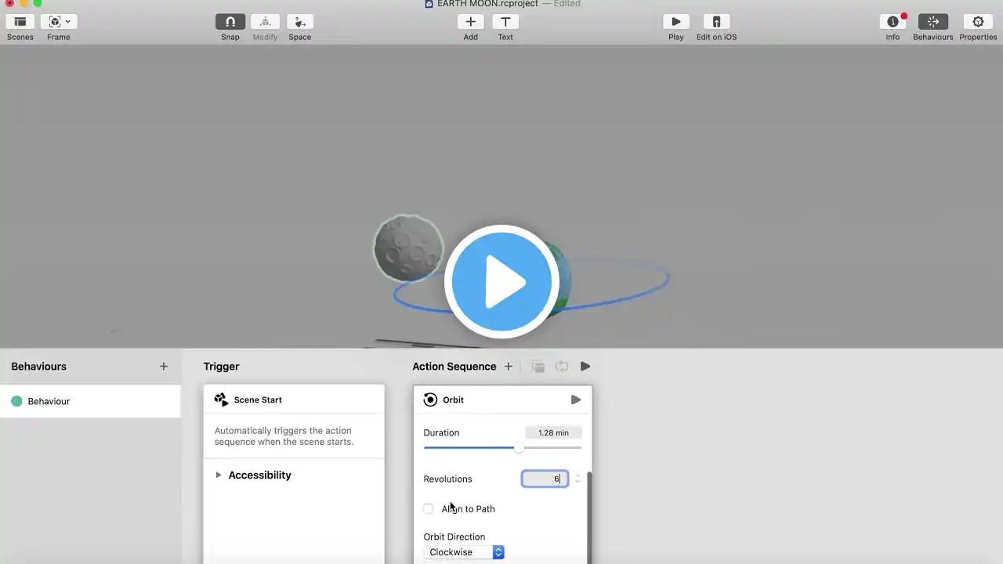Open the Frame dropdown in toolbar
The image size is (1003, 564).
59,22
